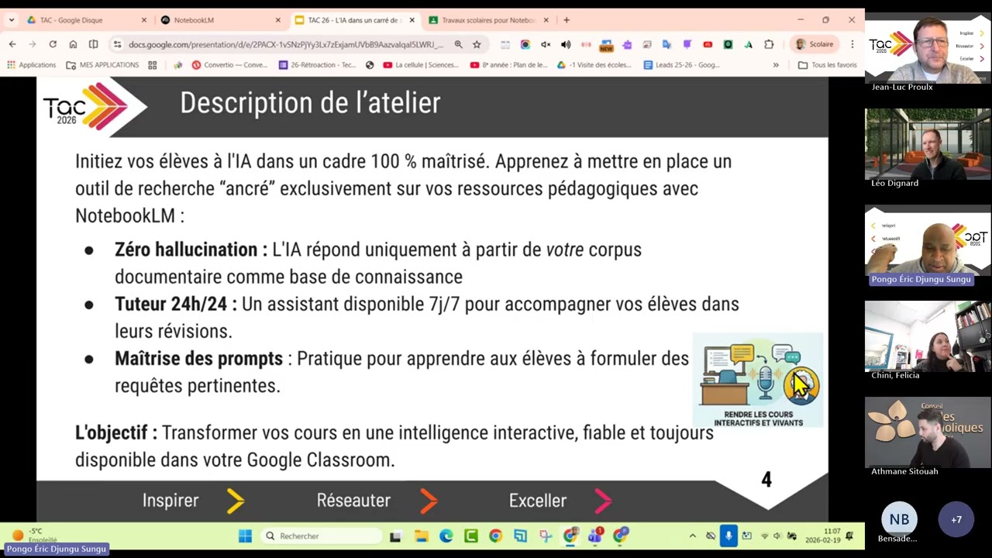The height and width of the screenshot is (558, 992).
Task: Click the address bar URL field
Action: point(287,44)
